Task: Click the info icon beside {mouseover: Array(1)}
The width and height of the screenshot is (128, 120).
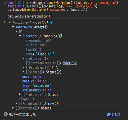Action: point(51,23)
